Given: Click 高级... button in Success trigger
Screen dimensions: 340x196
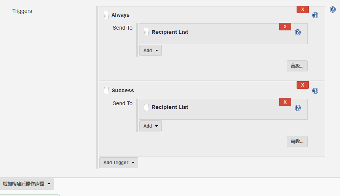Looking at the screenshot, I should click(297, 141).
